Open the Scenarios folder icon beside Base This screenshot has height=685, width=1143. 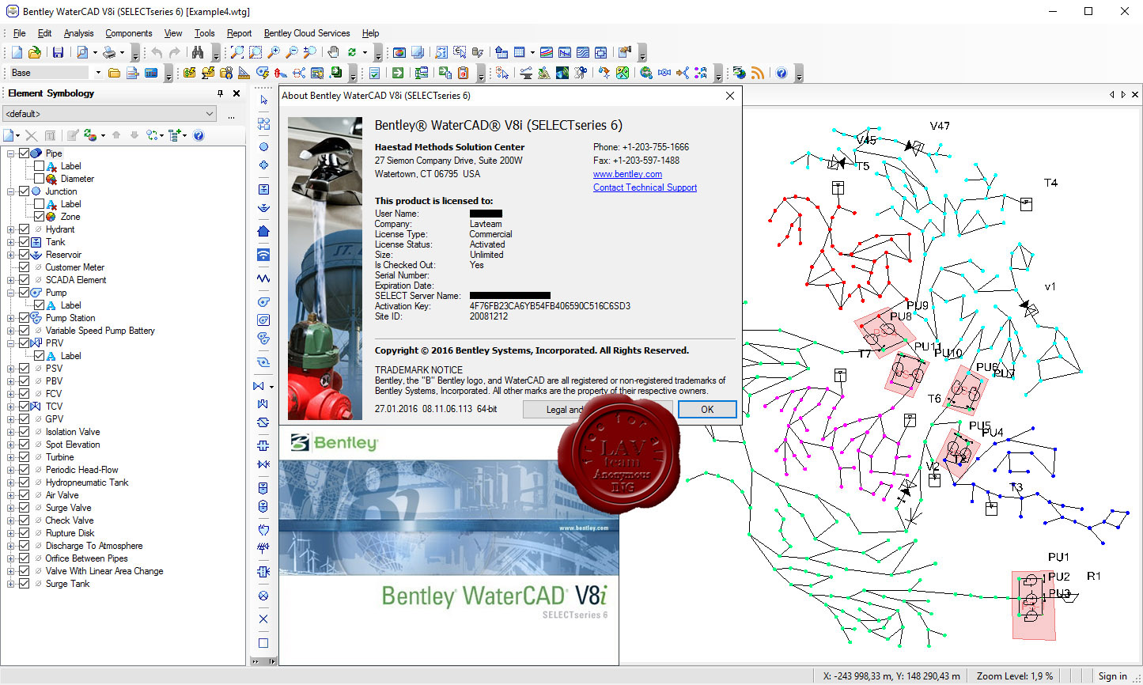[x=114, y=73]
